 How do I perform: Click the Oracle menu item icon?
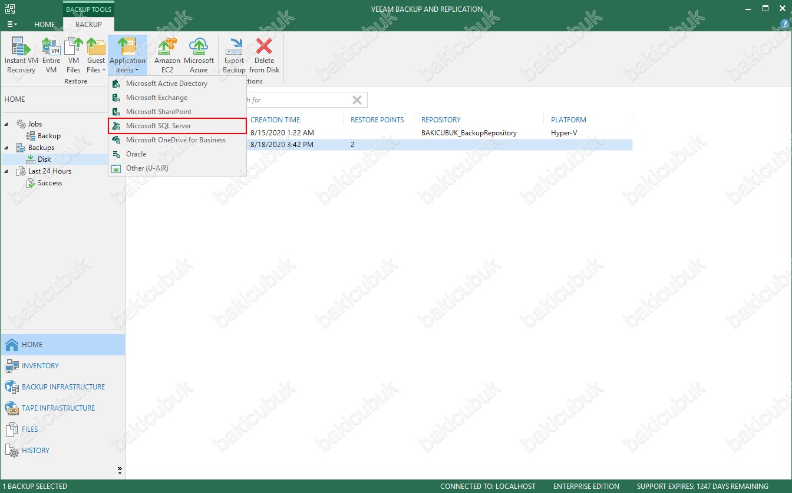point(116,154)
